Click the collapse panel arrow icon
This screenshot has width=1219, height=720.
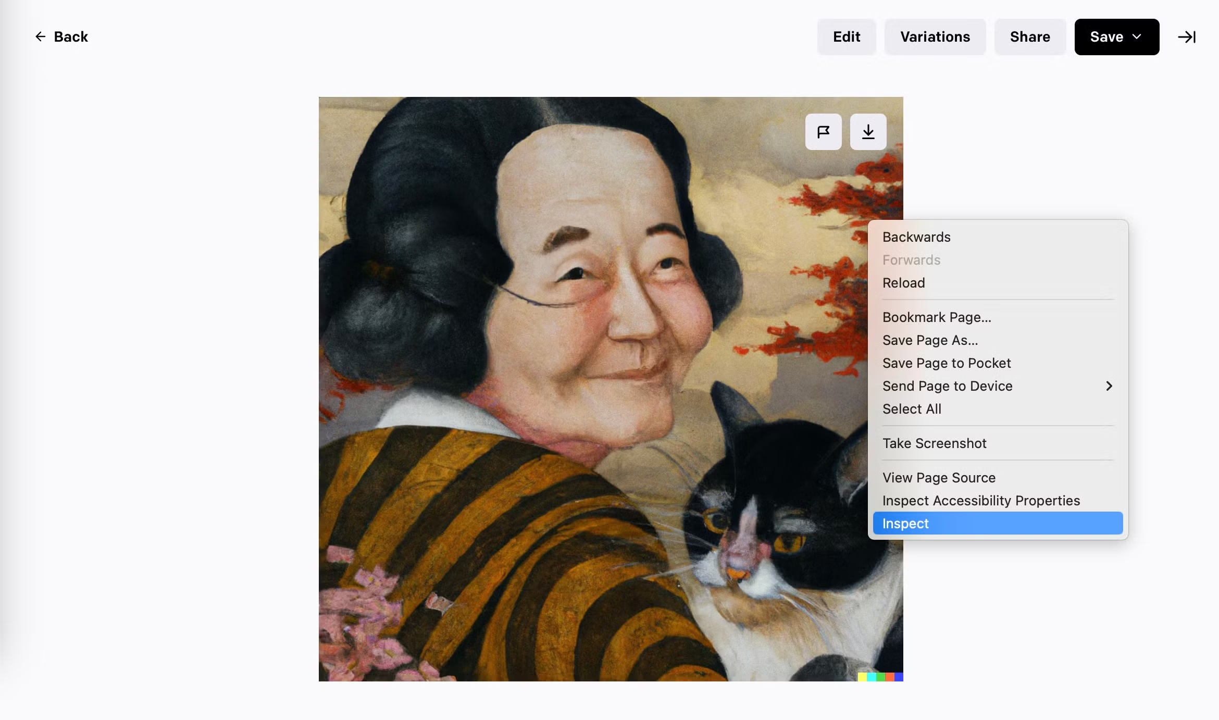[x=1186, y=37]
